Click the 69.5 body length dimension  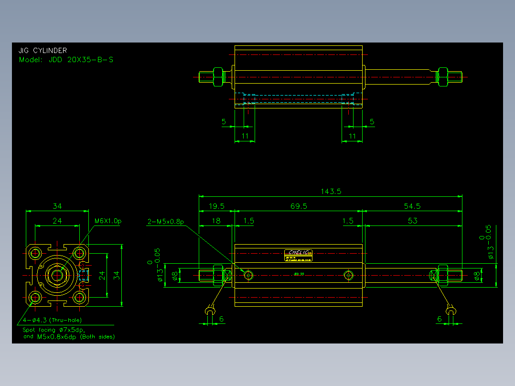pos(299,206)
